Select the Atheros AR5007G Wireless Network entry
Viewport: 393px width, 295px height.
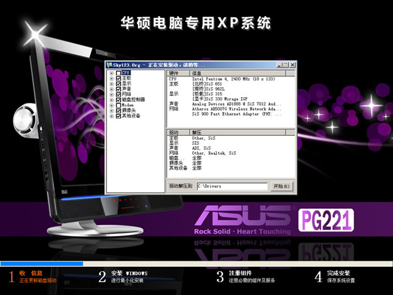point(236,109)
